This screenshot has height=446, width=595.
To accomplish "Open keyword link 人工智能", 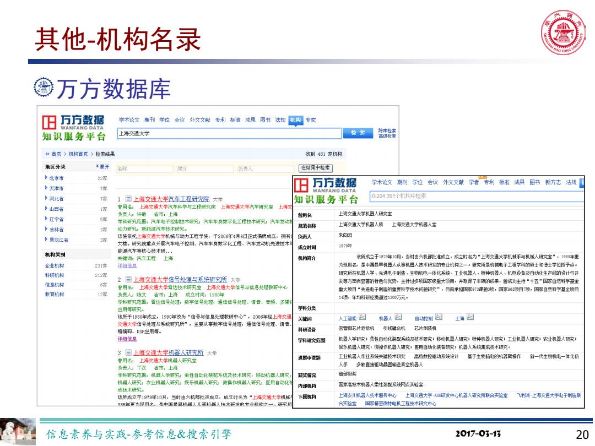I will (x=348, y=319).
